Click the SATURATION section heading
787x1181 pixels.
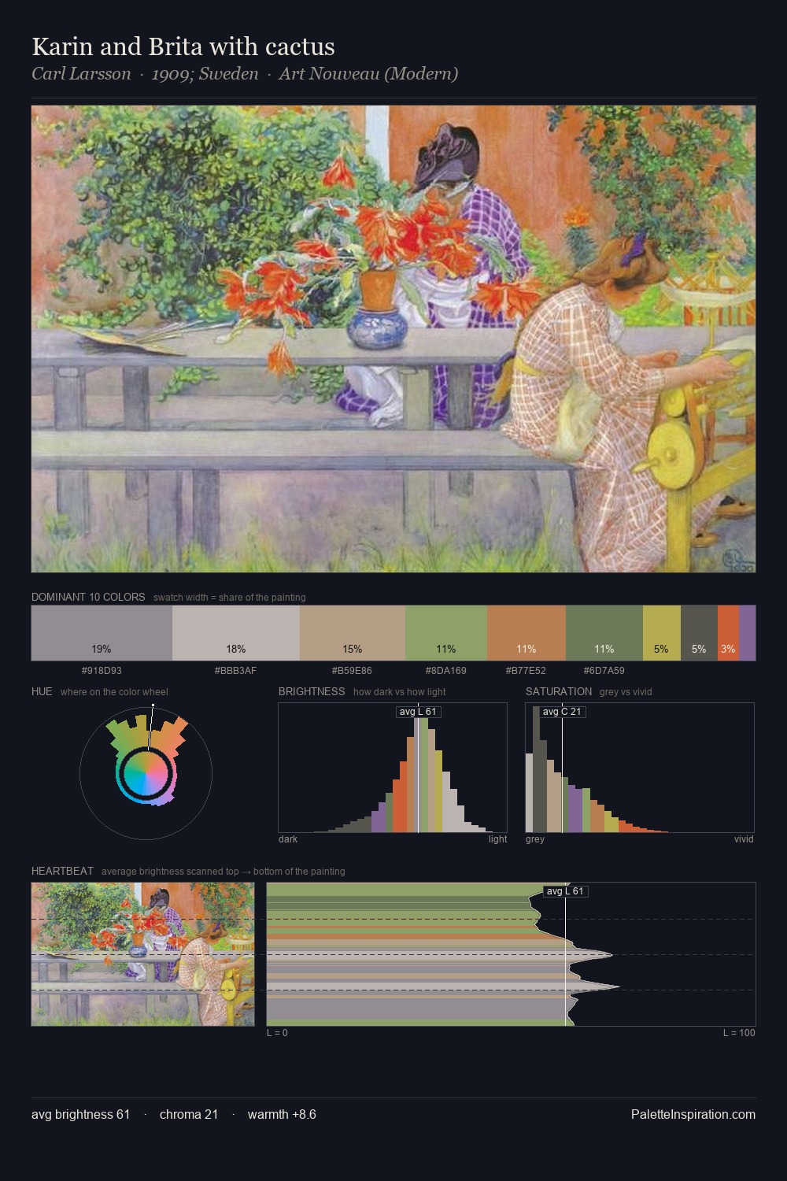point(559,691)
